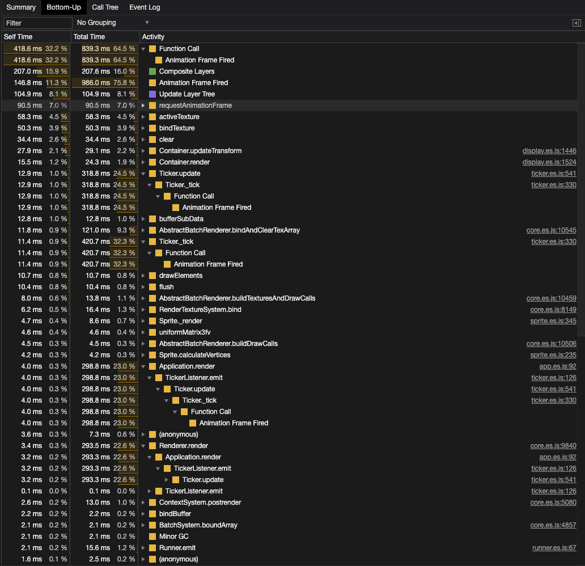Open core.es.js:4857 source link
Image resolution: width=585 pixels, height=566 pixels.
pos(553,525)
